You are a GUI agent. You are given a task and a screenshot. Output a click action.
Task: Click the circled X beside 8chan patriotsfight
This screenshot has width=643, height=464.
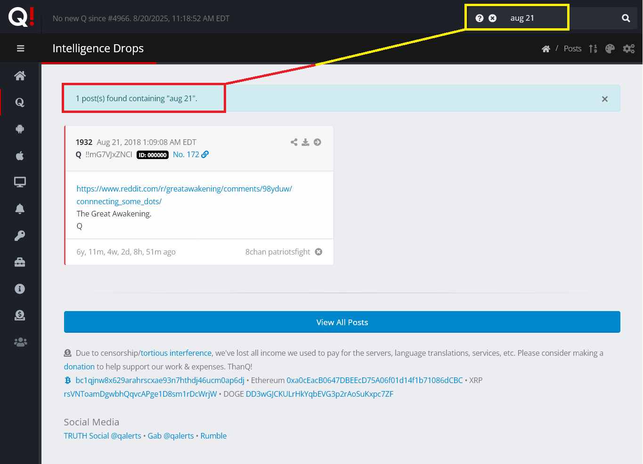tap(318, 252)
